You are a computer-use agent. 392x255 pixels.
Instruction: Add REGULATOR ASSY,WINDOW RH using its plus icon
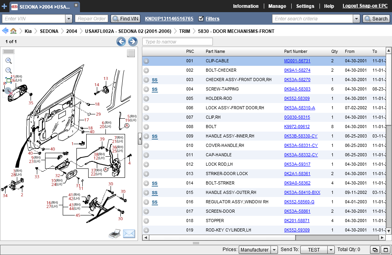(146, 202)
